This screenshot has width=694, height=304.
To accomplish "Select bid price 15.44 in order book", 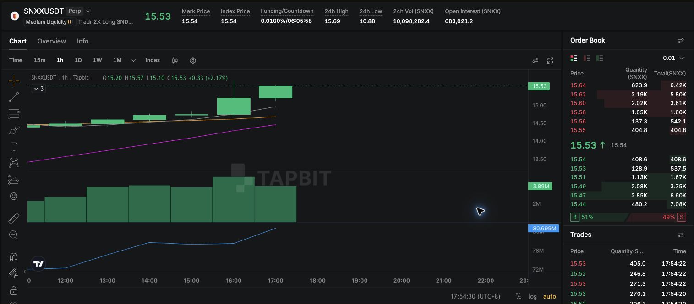I will (578, 204).
